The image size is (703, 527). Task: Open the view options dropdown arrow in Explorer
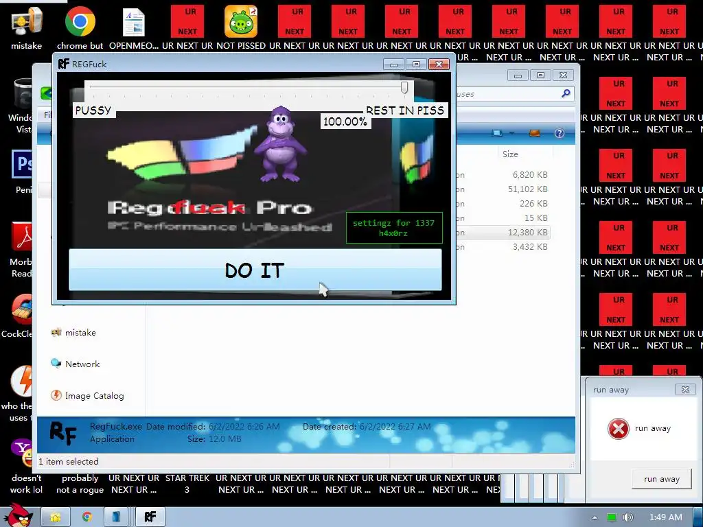(511, 133)
